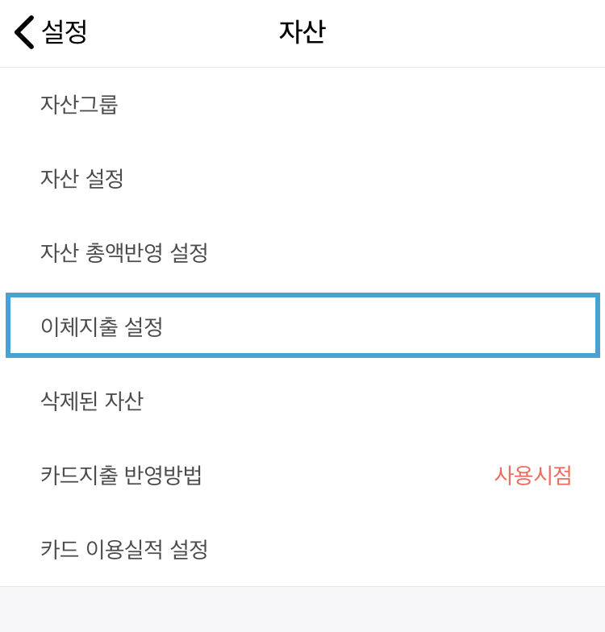Select the transfer expense settings row

[102, 326]
